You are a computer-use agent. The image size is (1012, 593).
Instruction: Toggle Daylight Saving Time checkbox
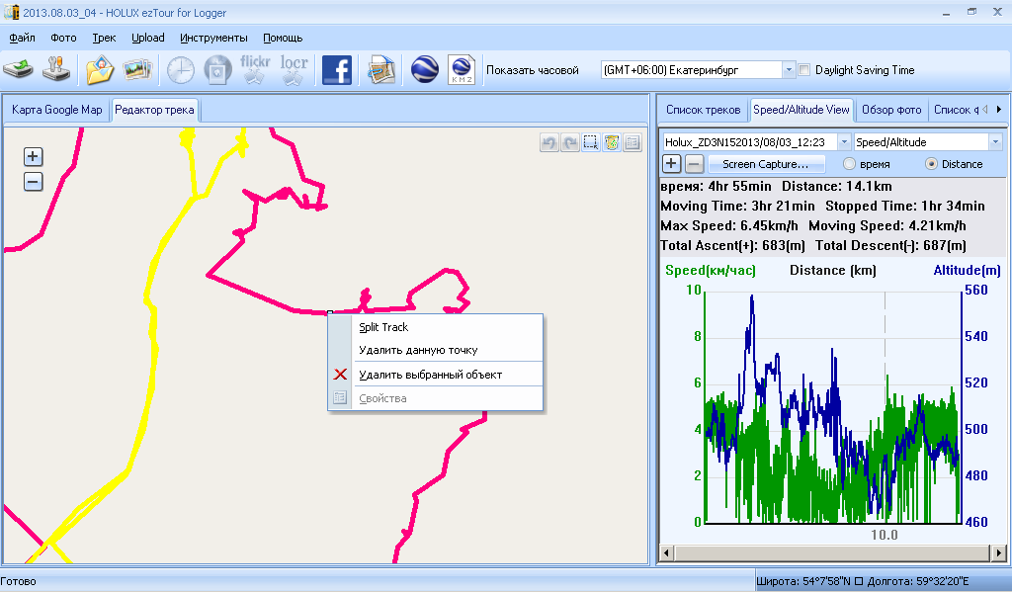pyautogui.click(x=804, y=70)
